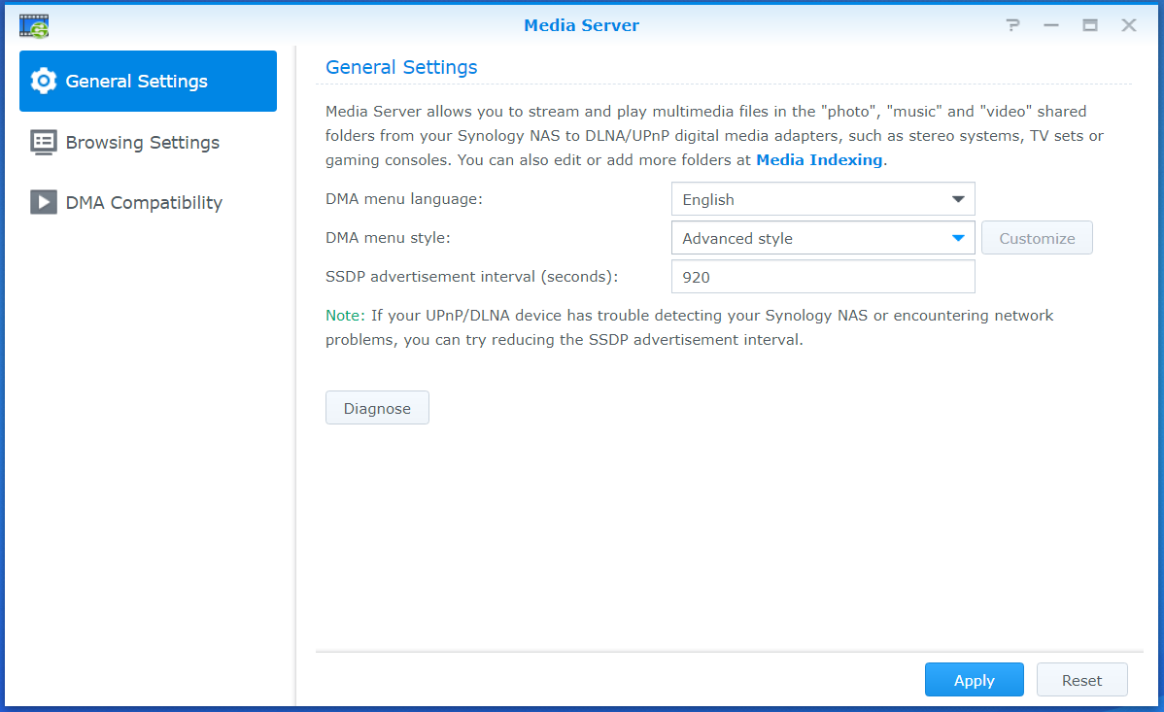Open the DMA Compatibility section
The image size is (1164, 712).
[144, 202]
